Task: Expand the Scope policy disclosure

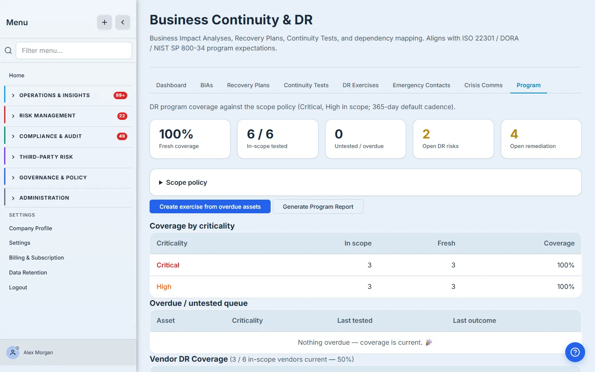Action: click(x=183, y=182)
